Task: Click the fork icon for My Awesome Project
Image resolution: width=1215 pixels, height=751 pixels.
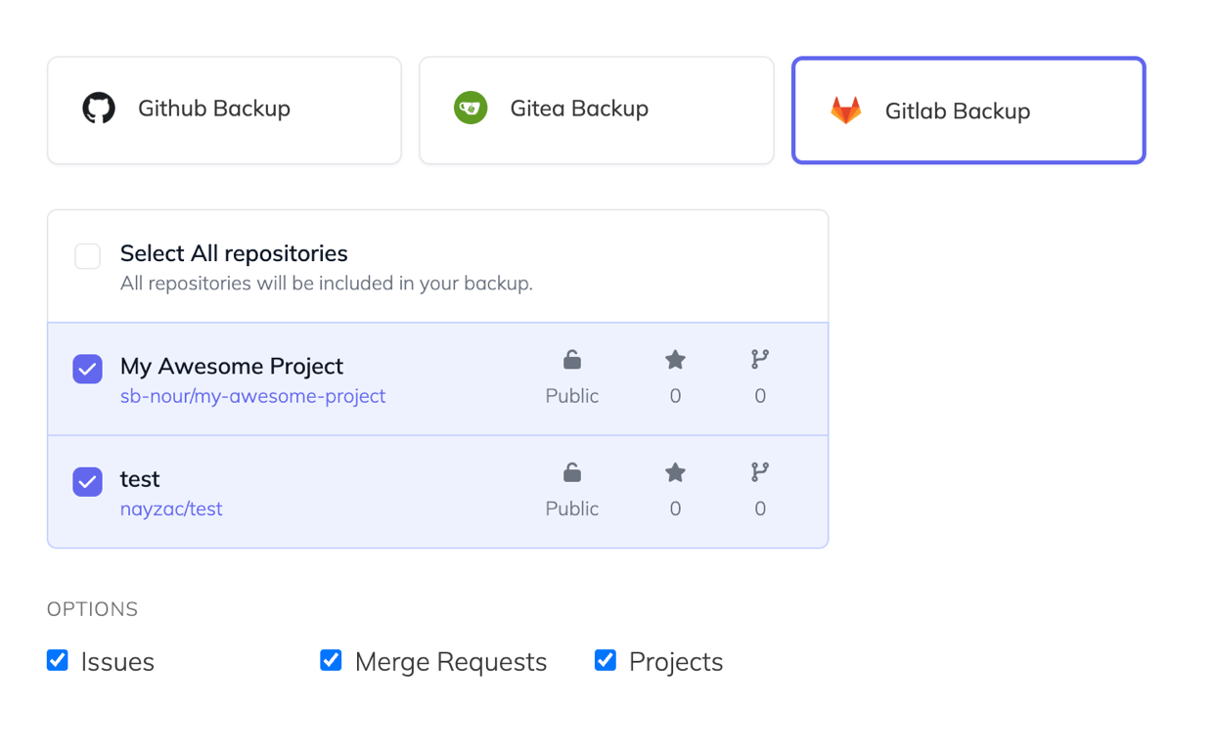Action: pos(760,360)
